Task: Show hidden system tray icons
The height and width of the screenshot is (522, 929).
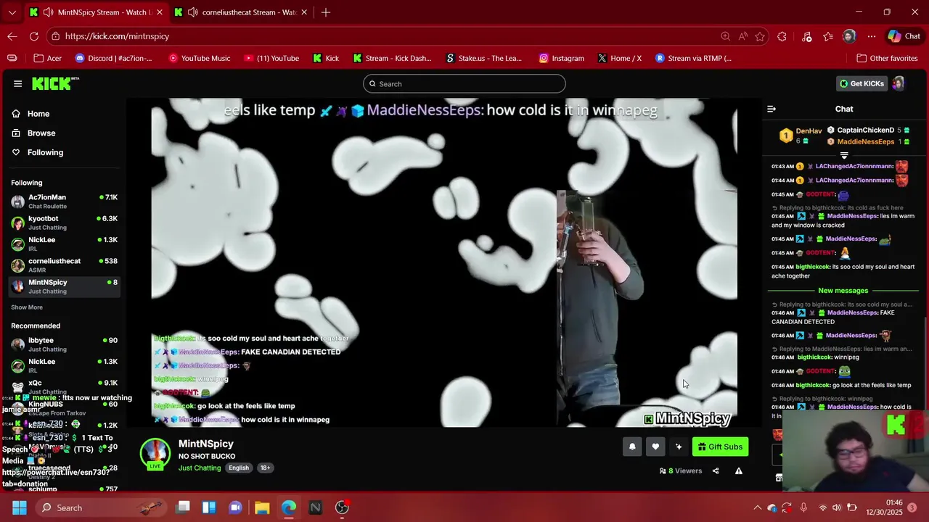Action: 757,507
